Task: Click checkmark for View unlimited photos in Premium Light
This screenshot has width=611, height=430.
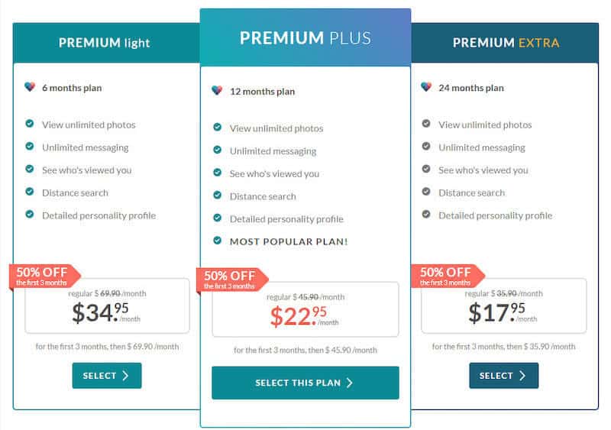Action: click(x=30, y=124)
